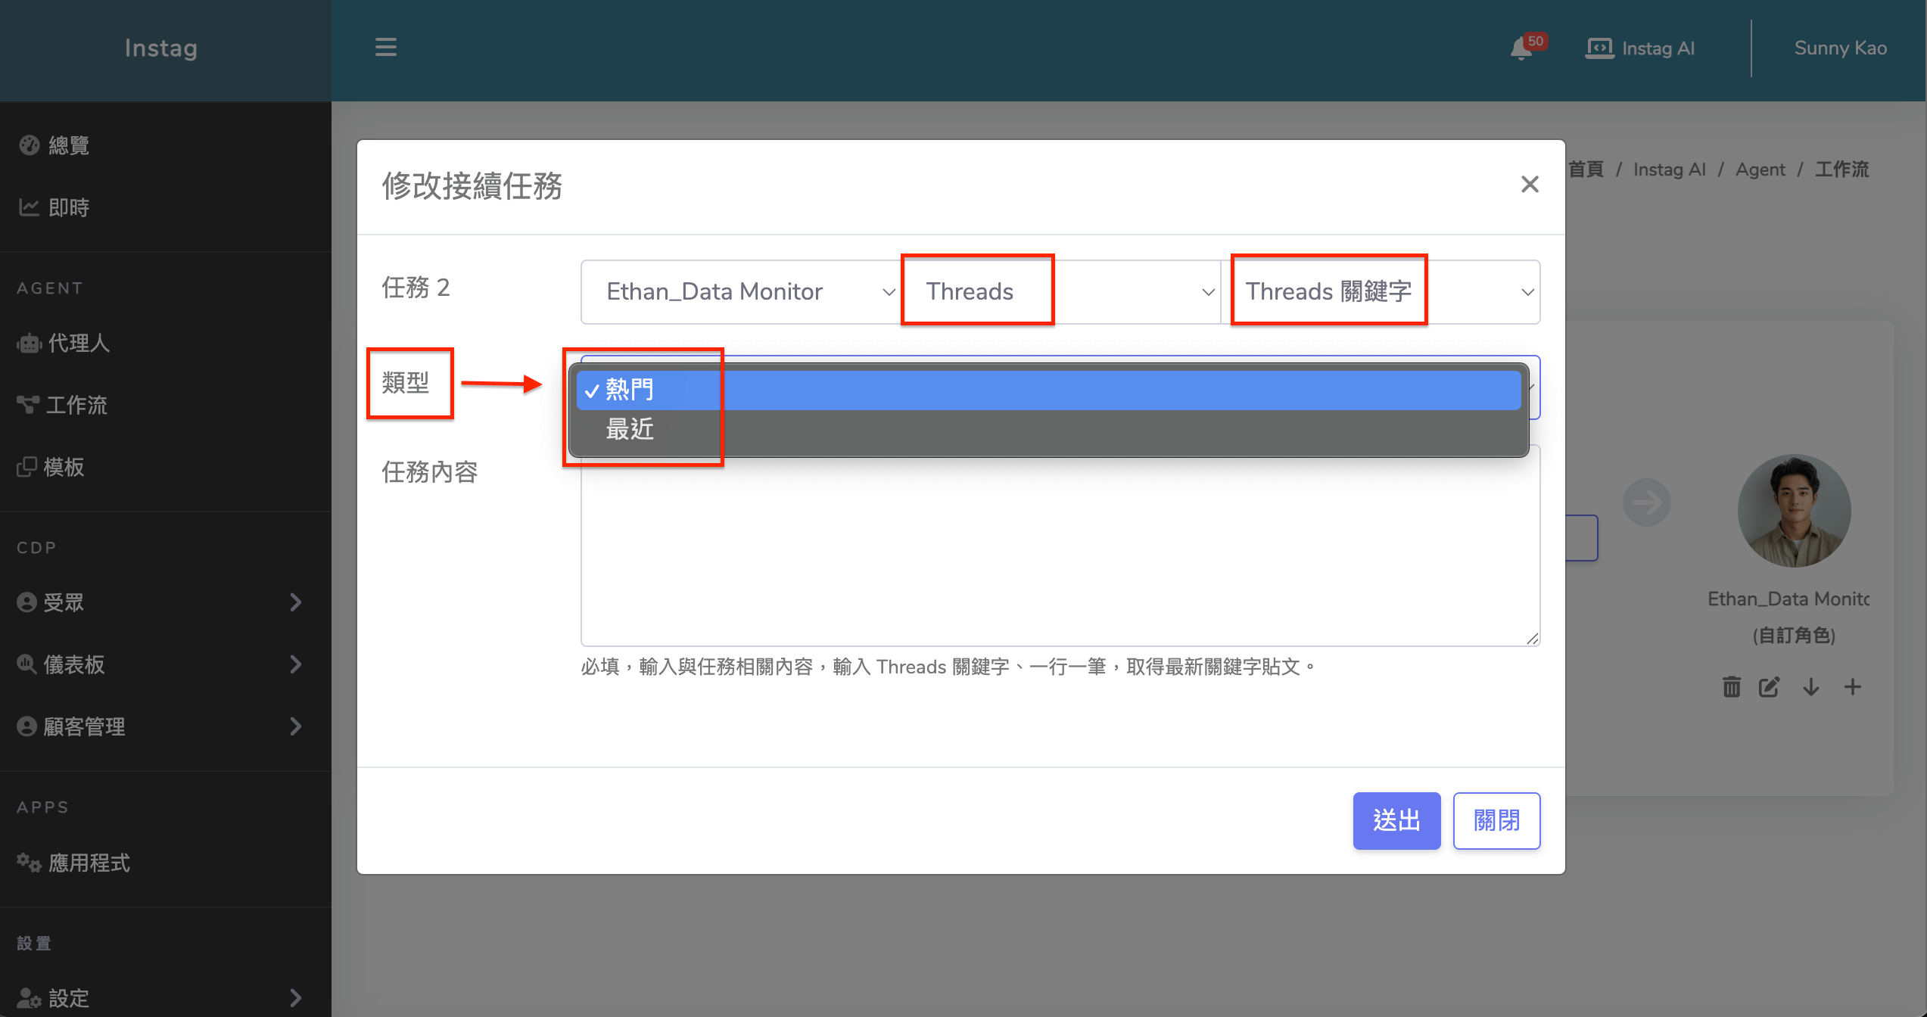This screenshot has width=1927, height=1017.
Task: Close the dialog with the X icon
Action: pyautogui.click(x=1530, y=184)
